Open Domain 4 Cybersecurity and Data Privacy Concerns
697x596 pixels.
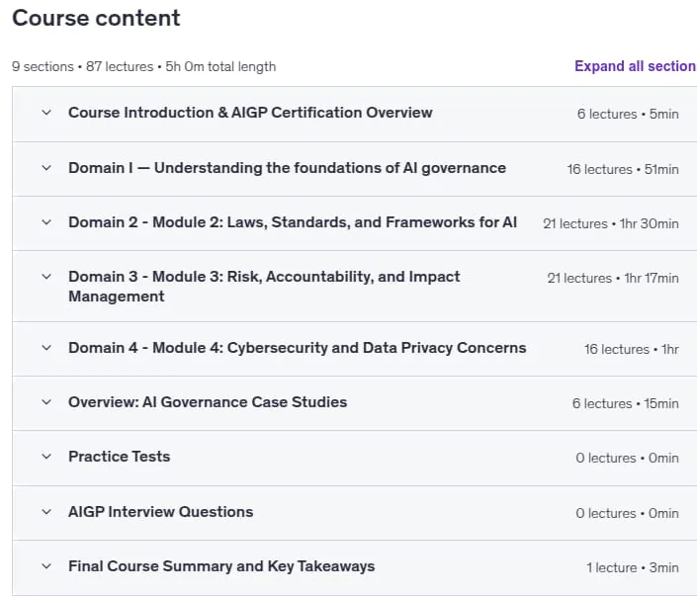click(x=298, y=348)
